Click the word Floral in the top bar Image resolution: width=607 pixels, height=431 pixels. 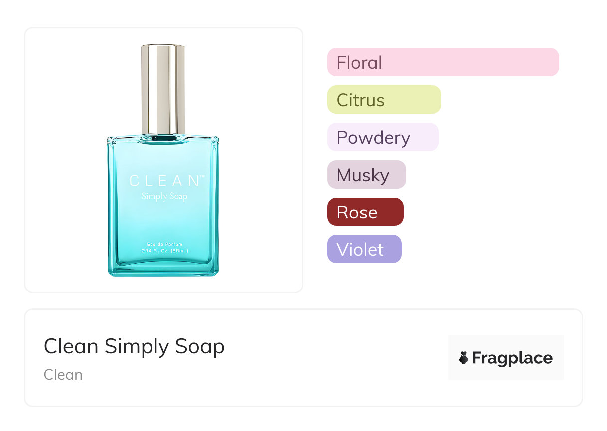[359, 63]
